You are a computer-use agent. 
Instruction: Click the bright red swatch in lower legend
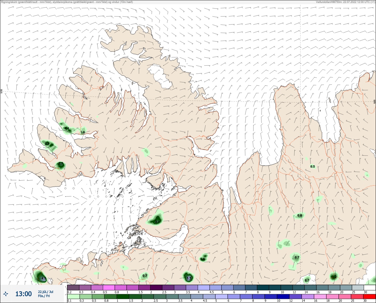369,297
